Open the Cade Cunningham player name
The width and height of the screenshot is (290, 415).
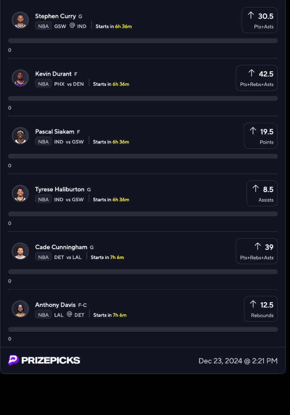[x=61, y=247]
